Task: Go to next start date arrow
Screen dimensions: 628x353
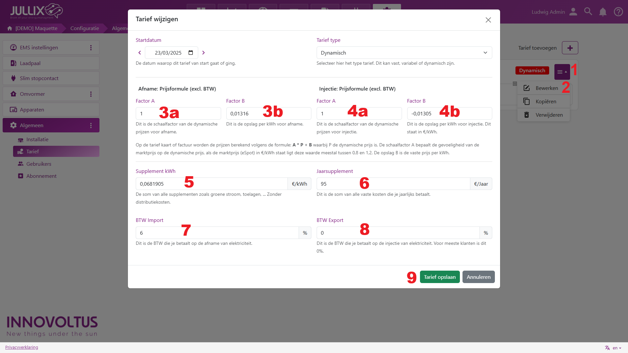Action: (203, 53)
